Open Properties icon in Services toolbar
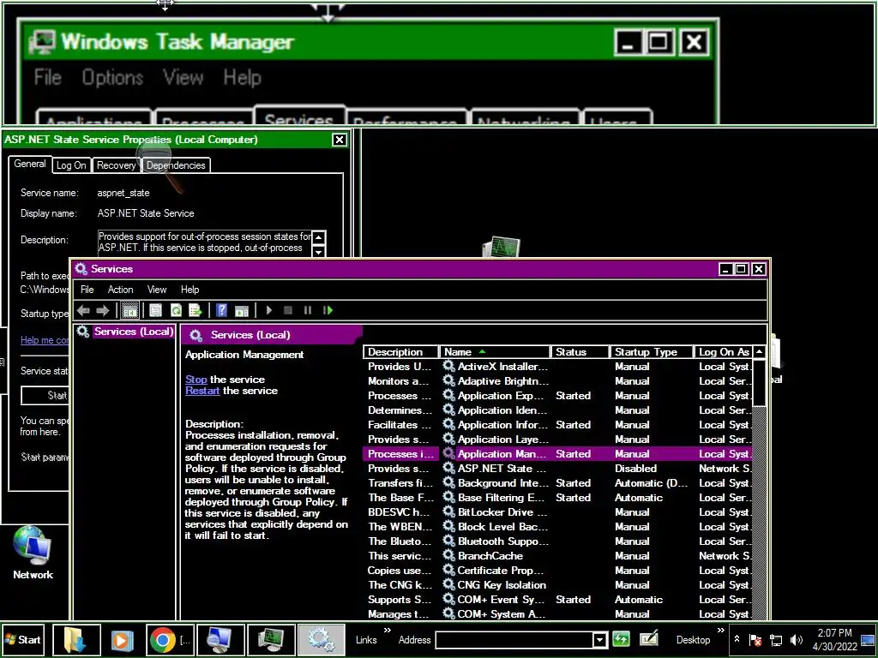 (156, 310)
